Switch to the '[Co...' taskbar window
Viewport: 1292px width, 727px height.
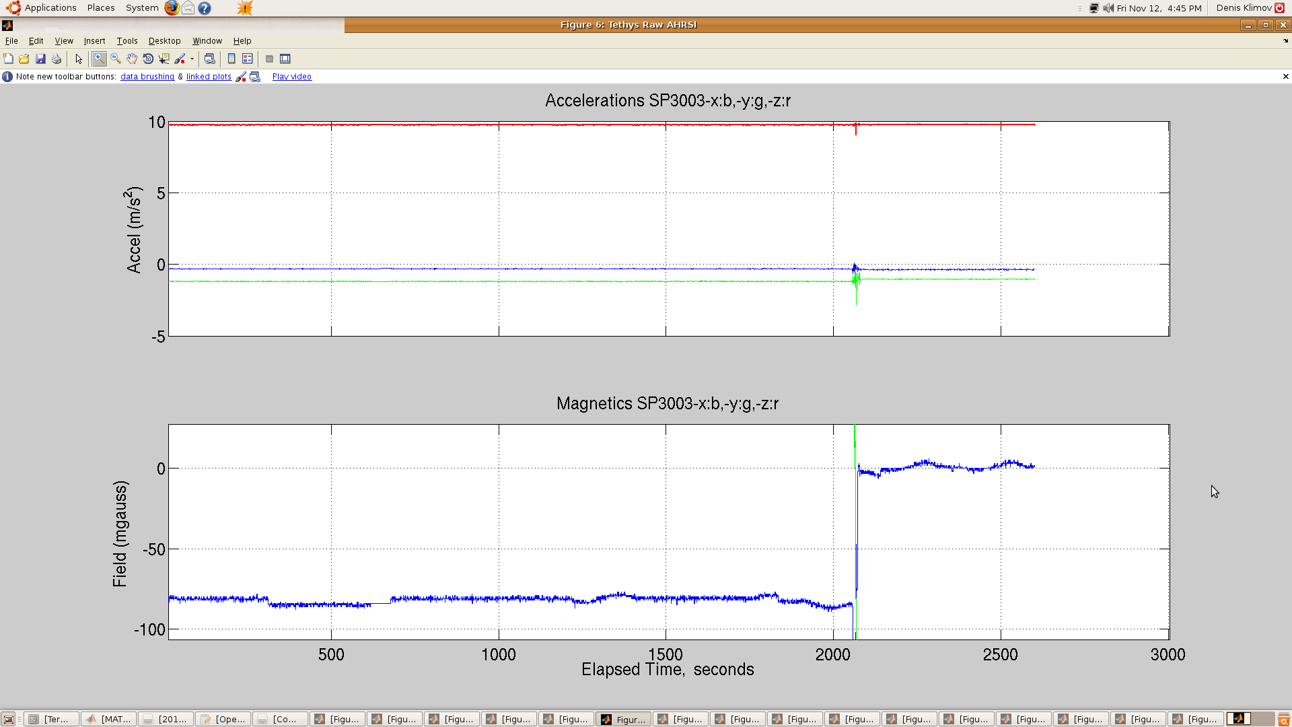pos(281,719)
